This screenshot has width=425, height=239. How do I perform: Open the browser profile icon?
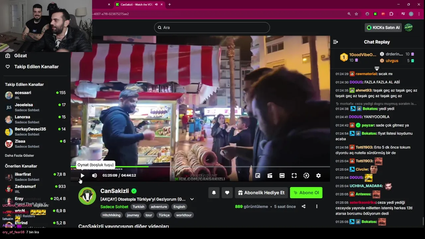411,14
